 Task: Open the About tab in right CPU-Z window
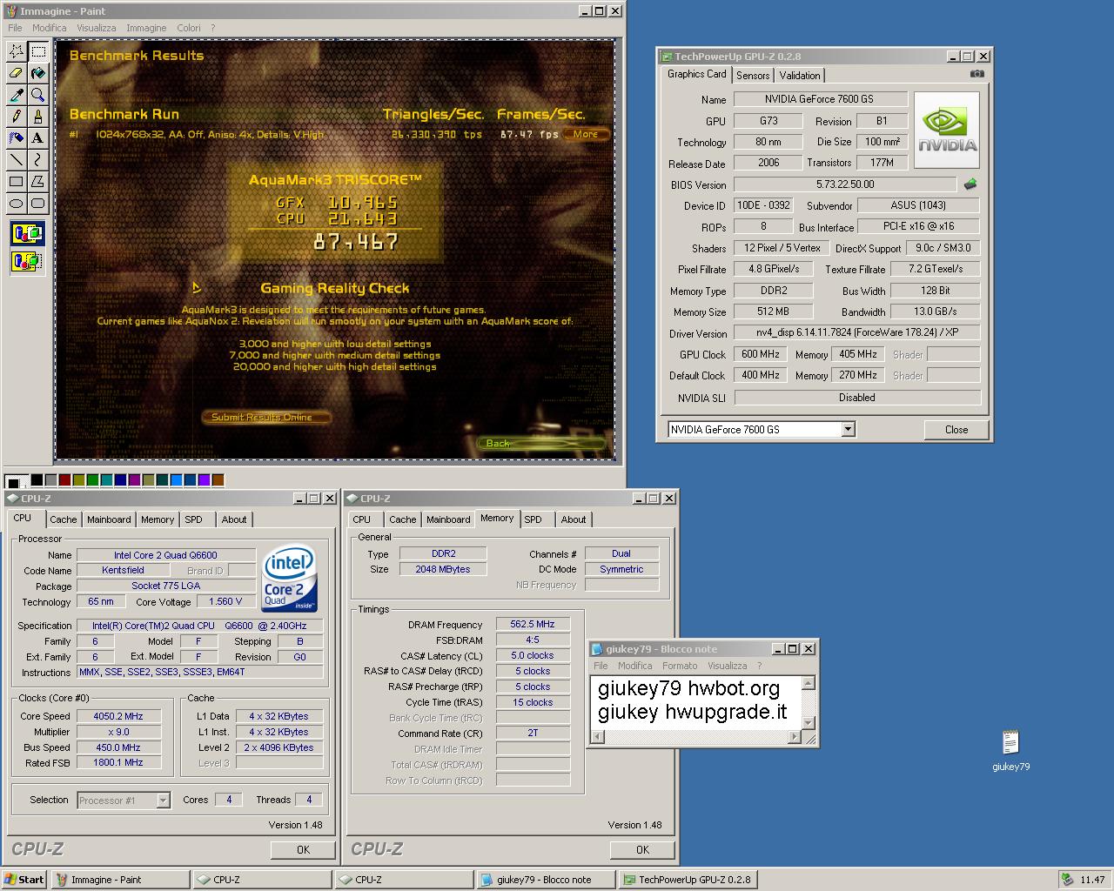tap(573, 519)
